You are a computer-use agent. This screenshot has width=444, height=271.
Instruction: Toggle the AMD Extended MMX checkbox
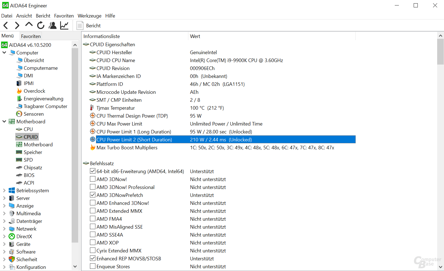pos(93,211)
